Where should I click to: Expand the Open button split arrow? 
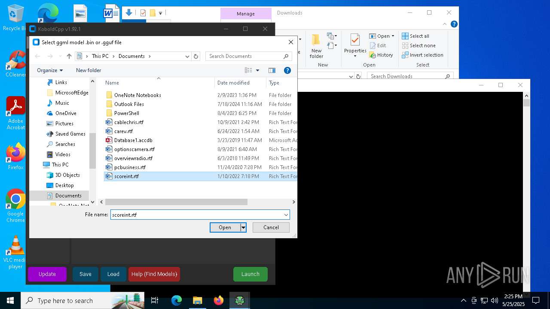(x=243, y=227)
